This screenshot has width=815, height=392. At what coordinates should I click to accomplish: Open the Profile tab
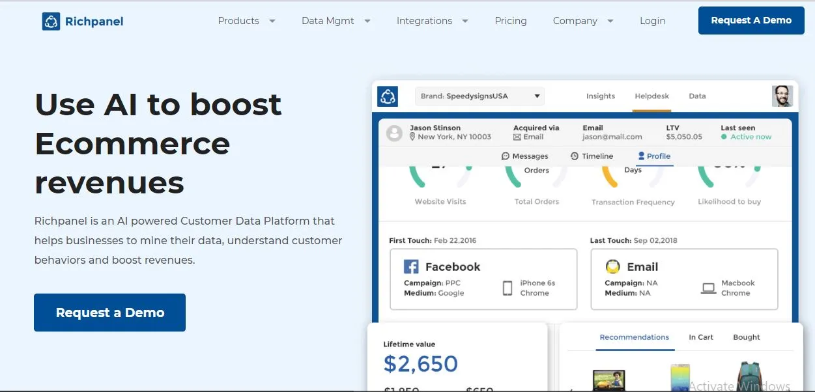654,156
